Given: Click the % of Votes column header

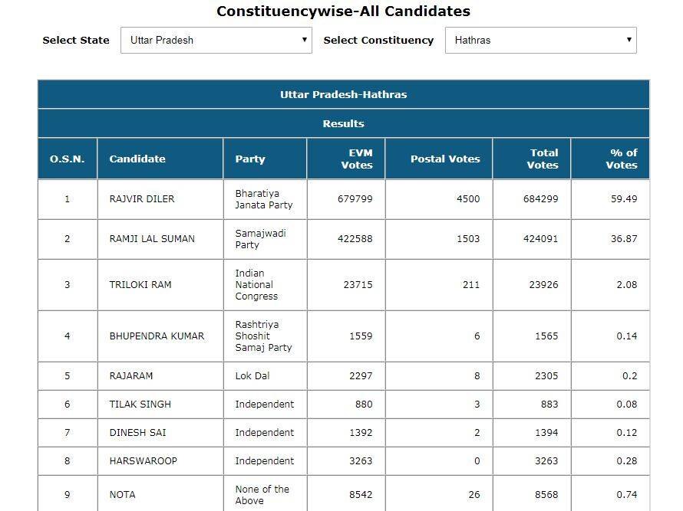Looking at the screenshot, I should (621, 159).
